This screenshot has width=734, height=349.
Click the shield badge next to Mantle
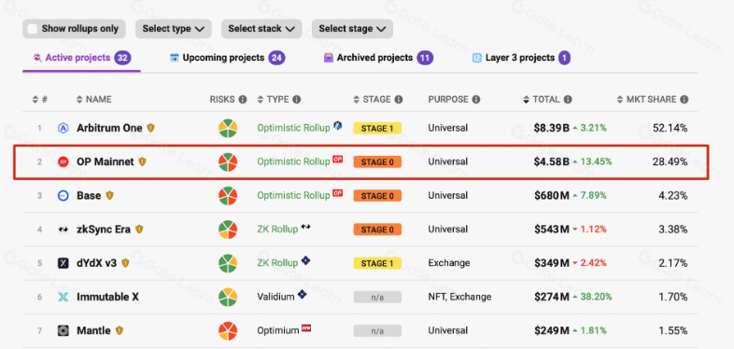120,330
